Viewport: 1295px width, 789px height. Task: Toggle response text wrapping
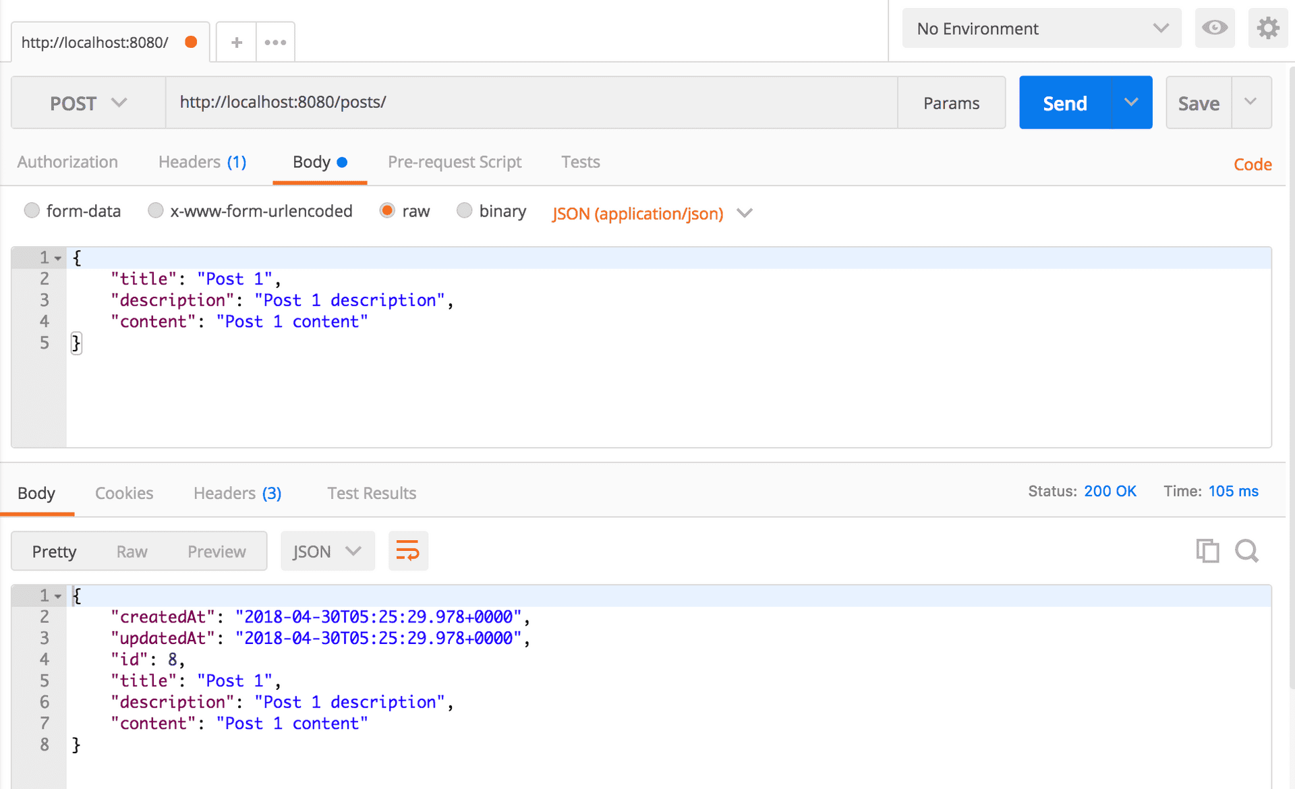[x=407, y=551]
